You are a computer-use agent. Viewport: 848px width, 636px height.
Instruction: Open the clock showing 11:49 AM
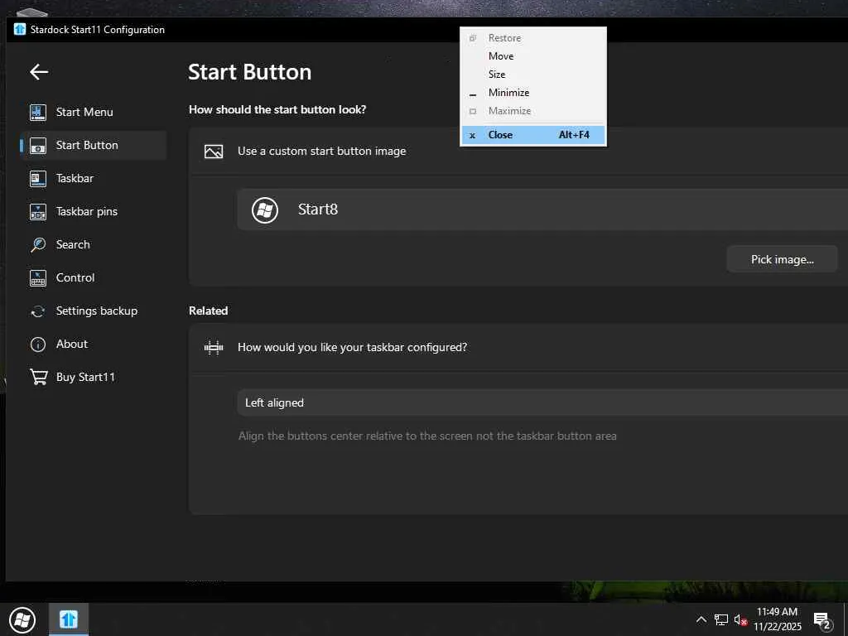778,619
